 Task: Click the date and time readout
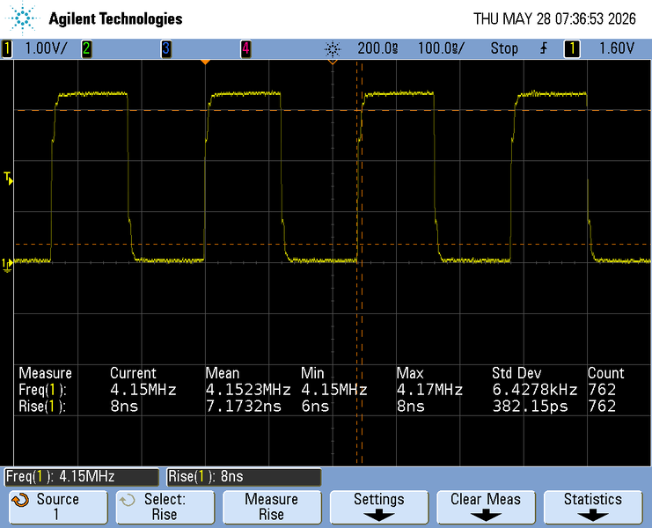click(x=554, y=18)
